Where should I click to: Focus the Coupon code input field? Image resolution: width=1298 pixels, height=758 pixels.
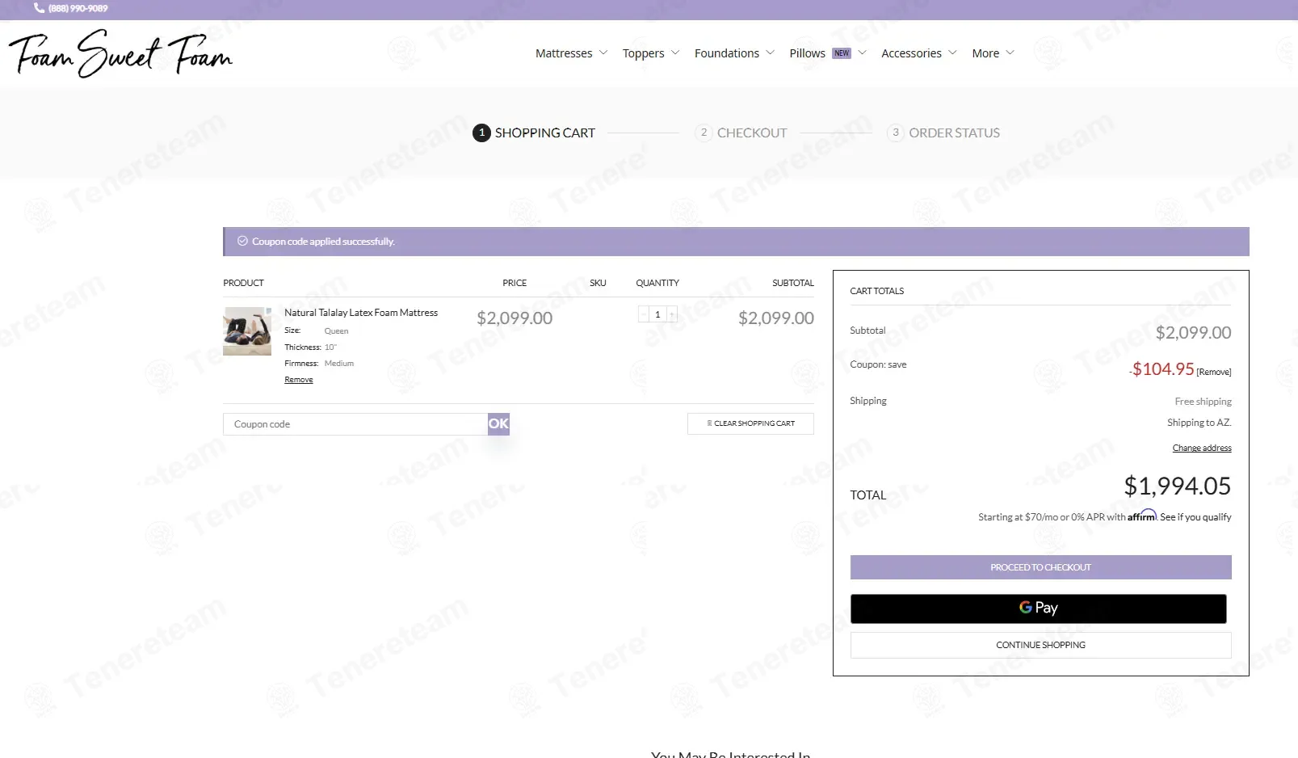click(x=355, y=424)
